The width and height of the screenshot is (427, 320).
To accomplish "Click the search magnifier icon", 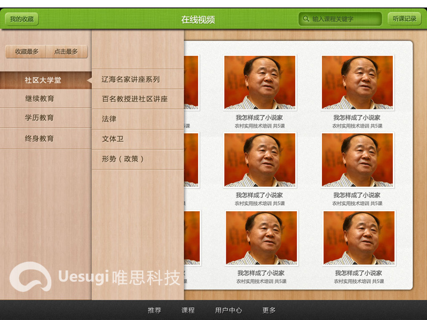I will point(306,19).
